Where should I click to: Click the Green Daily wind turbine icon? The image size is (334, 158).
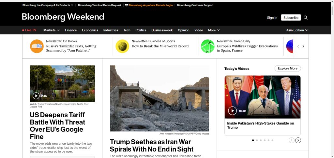tap(208, 46)
